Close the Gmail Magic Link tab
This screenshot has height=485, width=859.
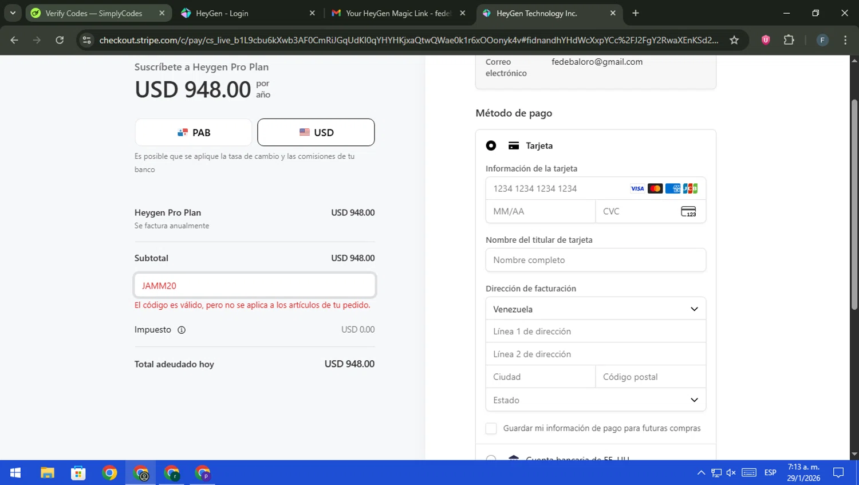pyautogui.click(x=463, y=13)
